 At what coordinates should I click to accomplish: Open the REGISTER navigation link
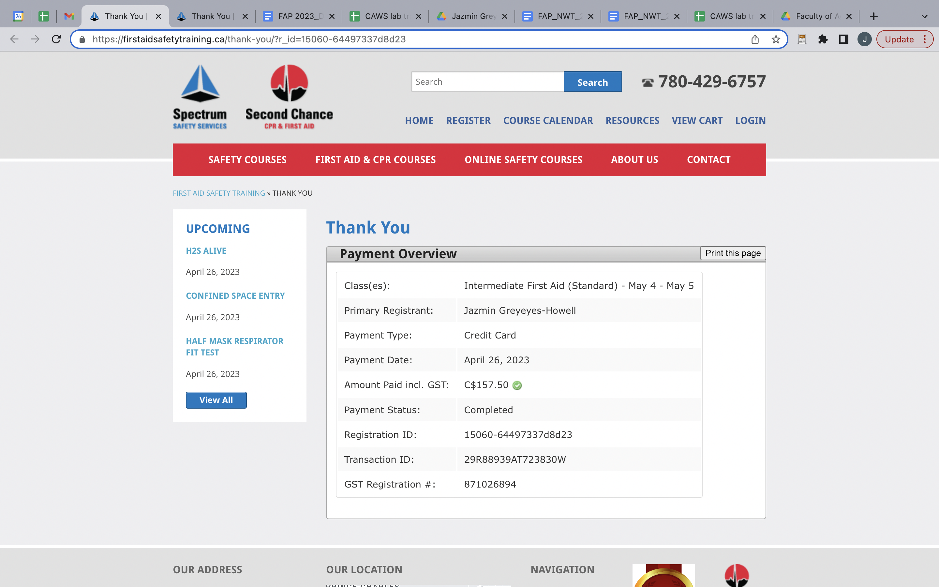point(468,121)
